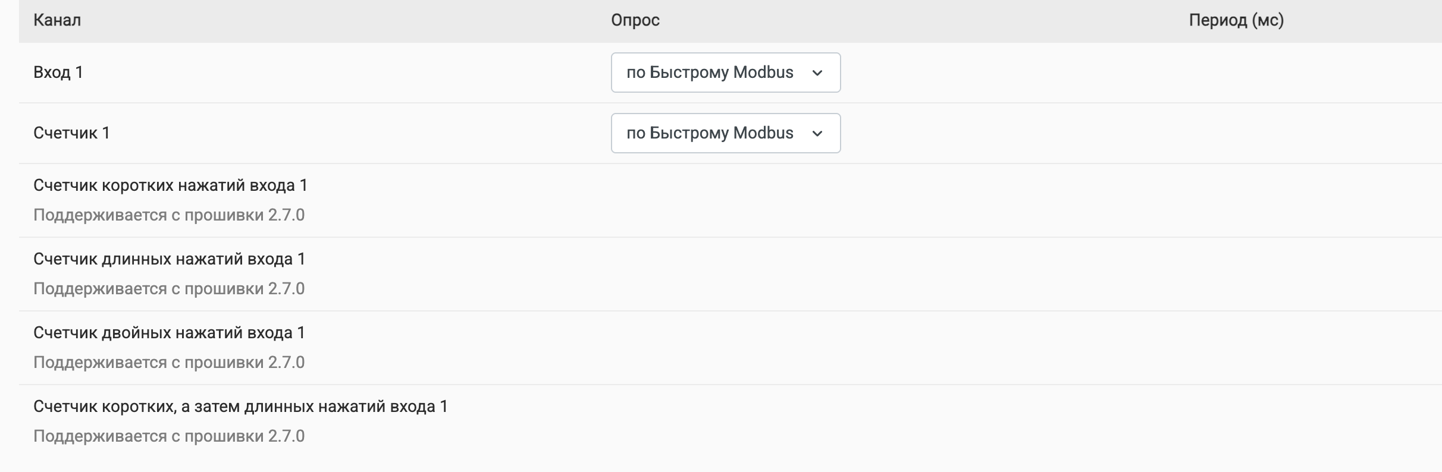Screen dimensions: 1442x472
Task: Click the Период (мс) column header
Action: click(x=1236, y=21)
